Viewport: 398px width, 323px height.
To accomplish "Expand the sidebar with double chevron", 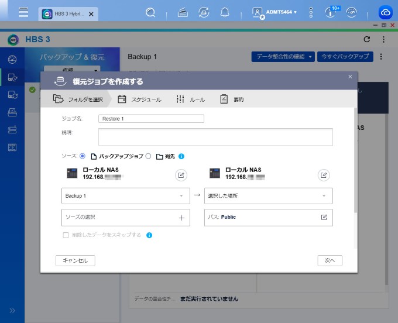I will 12,311.
